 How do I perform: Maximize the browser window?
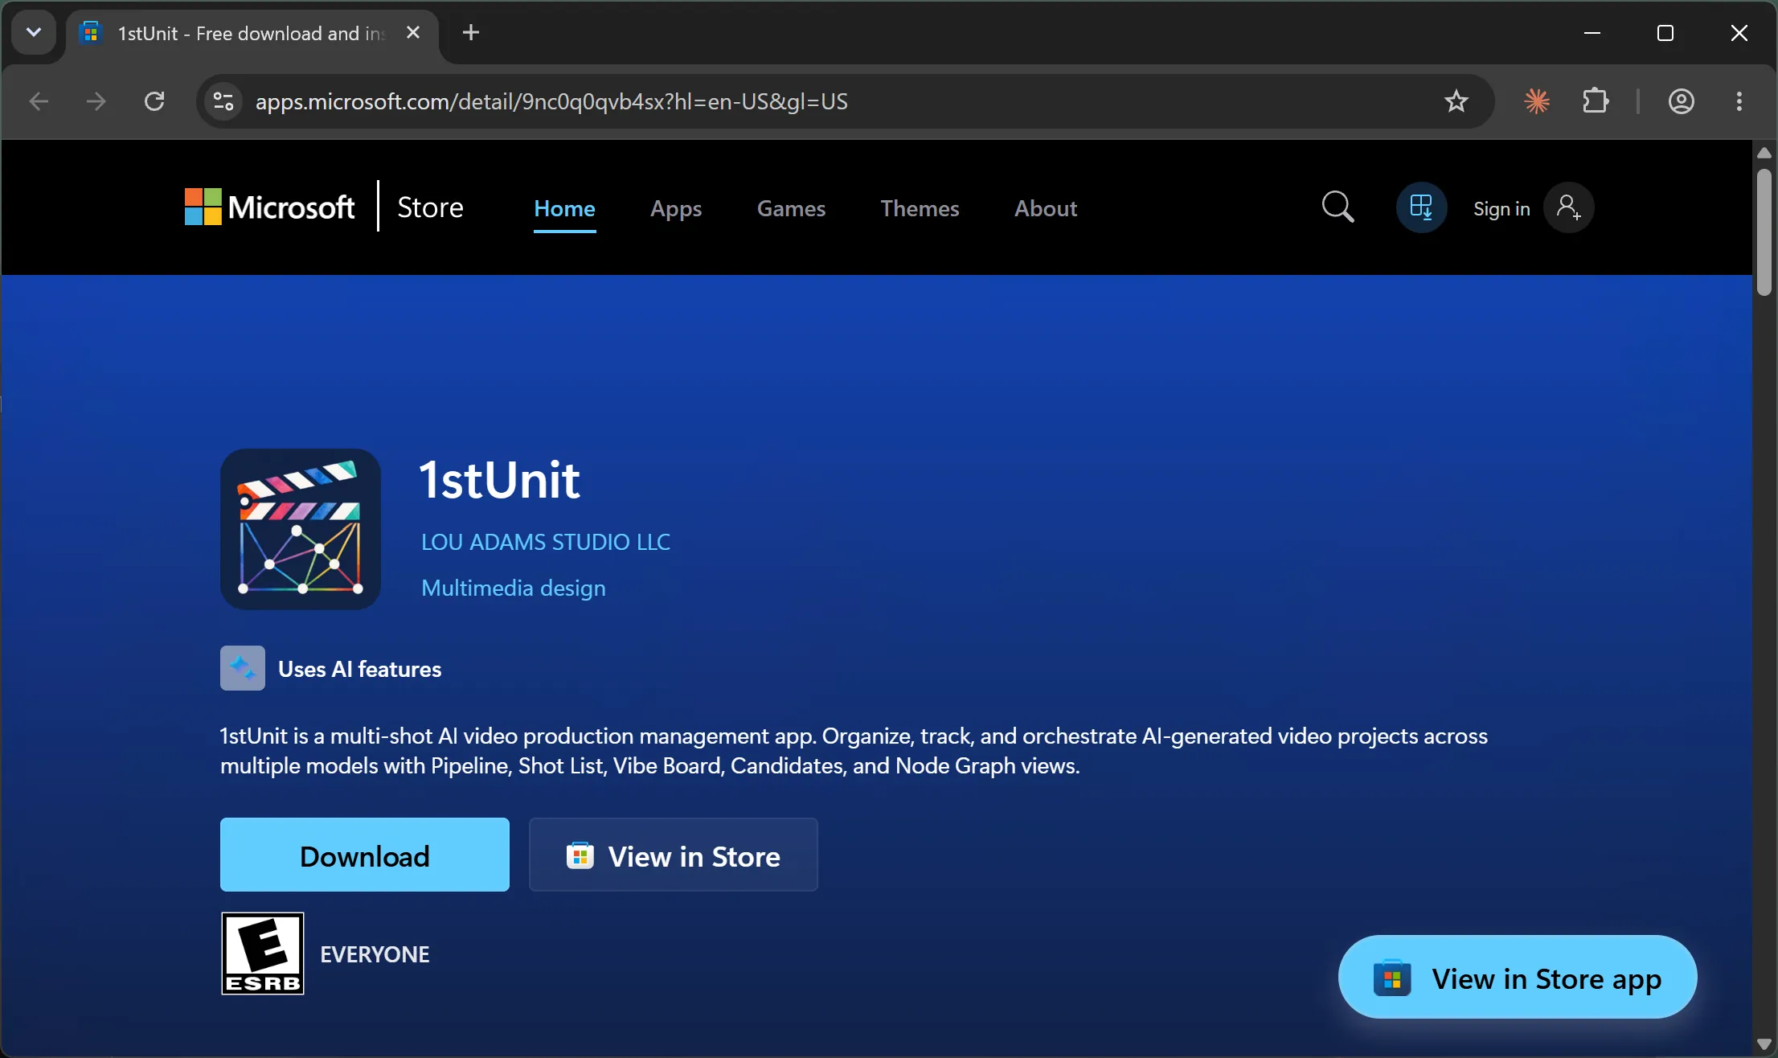pyautogui.click(x=1665, y=33)
